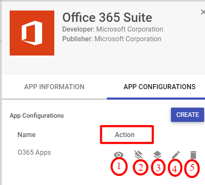This screenshot has height=185, width=205.
Task: Click the App Configurations section heading
Action: (37, 116)
